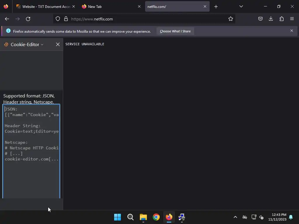299x224 pixels.
Task: Bookmark this page with star icon
Action: [231, 19]
